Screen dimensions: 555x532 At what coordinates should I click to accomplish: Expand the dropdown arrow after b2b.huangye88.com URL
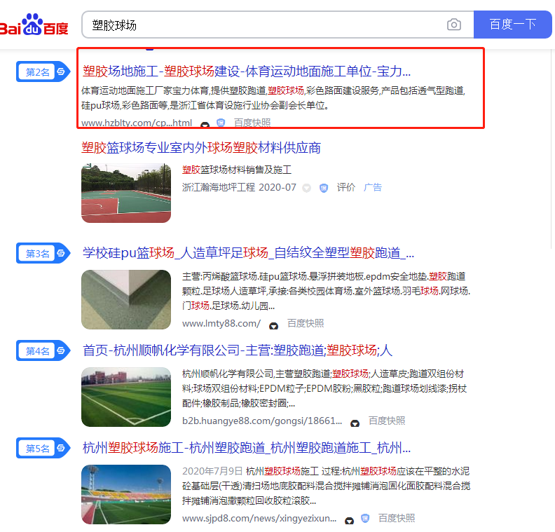coord(355,422)
